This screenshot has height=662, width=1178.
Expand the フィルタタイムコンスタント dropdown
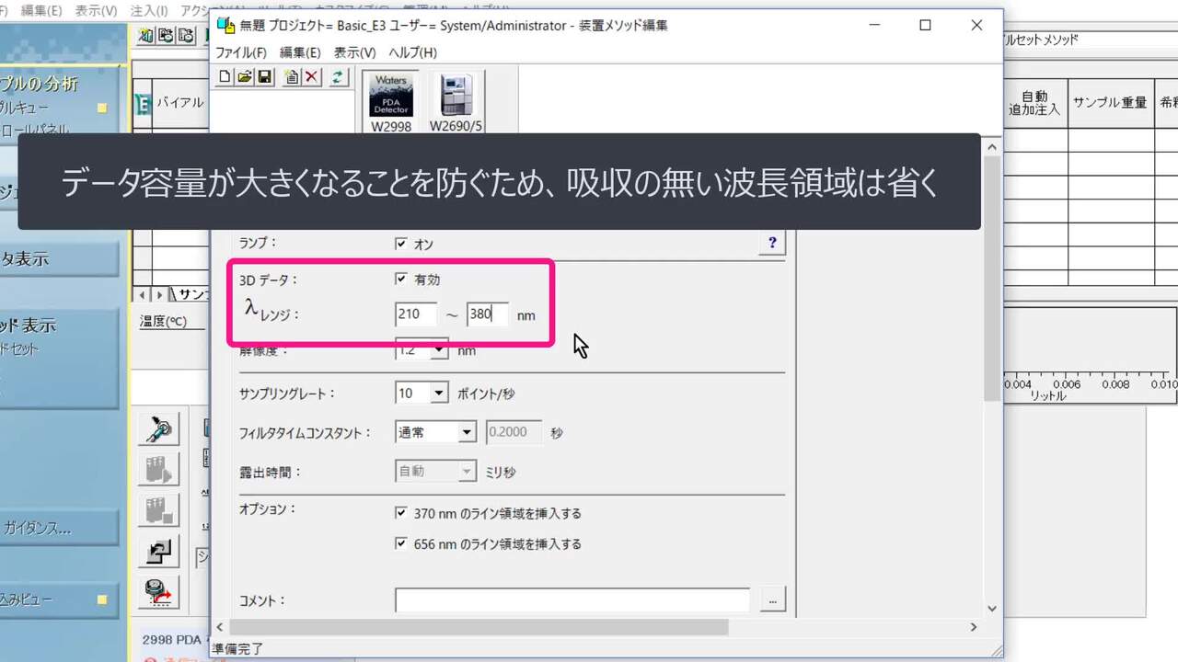point(467,432)
